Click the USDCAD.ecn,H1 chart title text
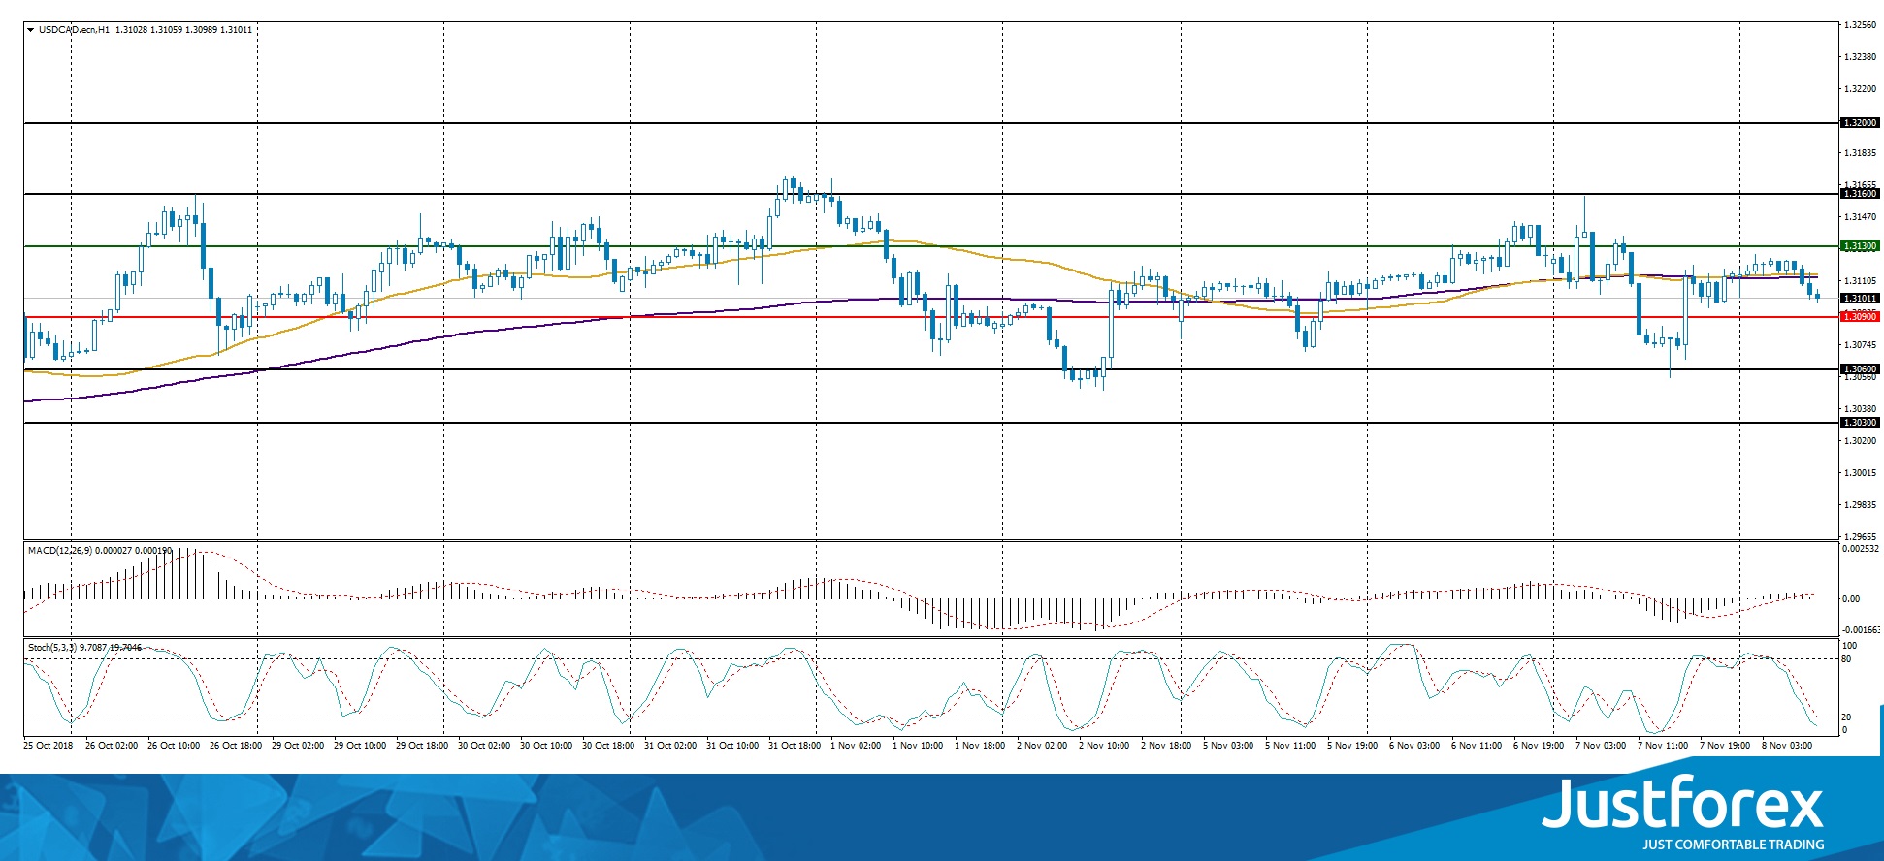This screenshot has height=861, width=1884. [74, 30]
